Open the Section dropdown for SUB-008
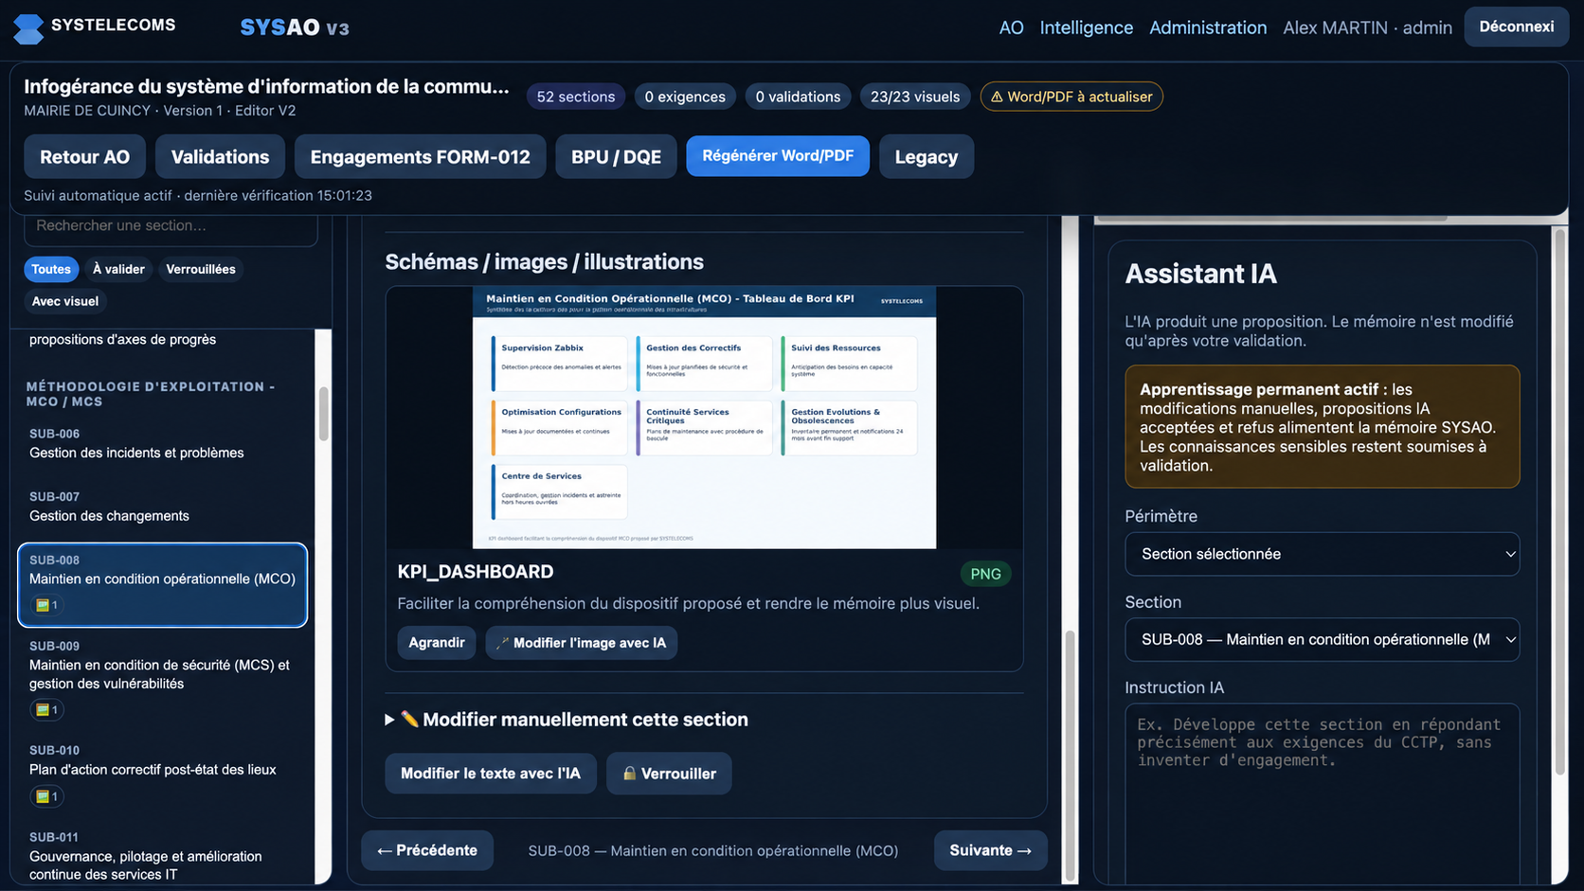Viewport: 1584px width, 891px height. (x=1322, y=639)
